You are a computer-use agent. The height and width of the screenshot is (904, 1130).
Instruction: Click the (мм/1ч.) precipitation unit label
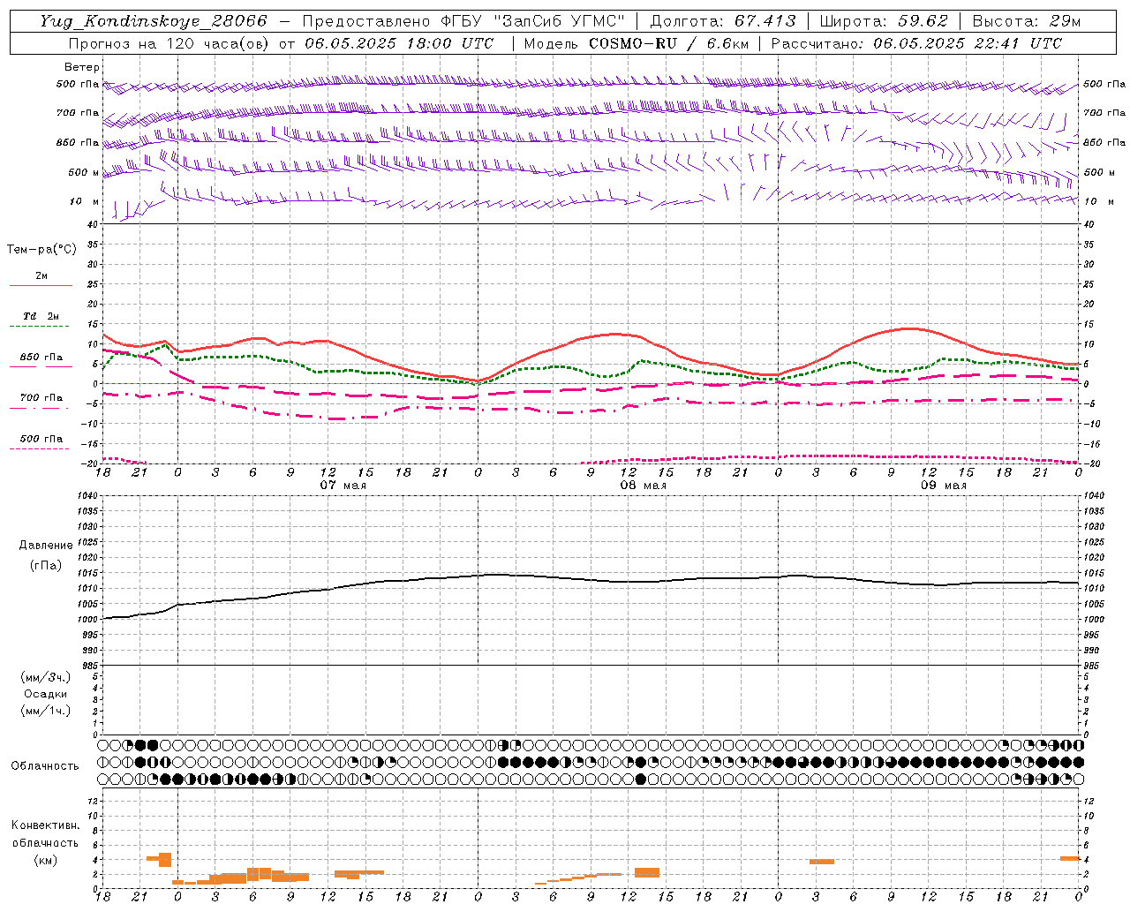tap(46, 711)
